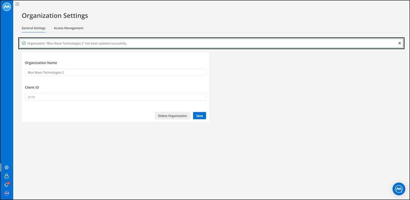410x200 pixels.
Task: Click the updated successfully message text
Action: click(77, 43)
